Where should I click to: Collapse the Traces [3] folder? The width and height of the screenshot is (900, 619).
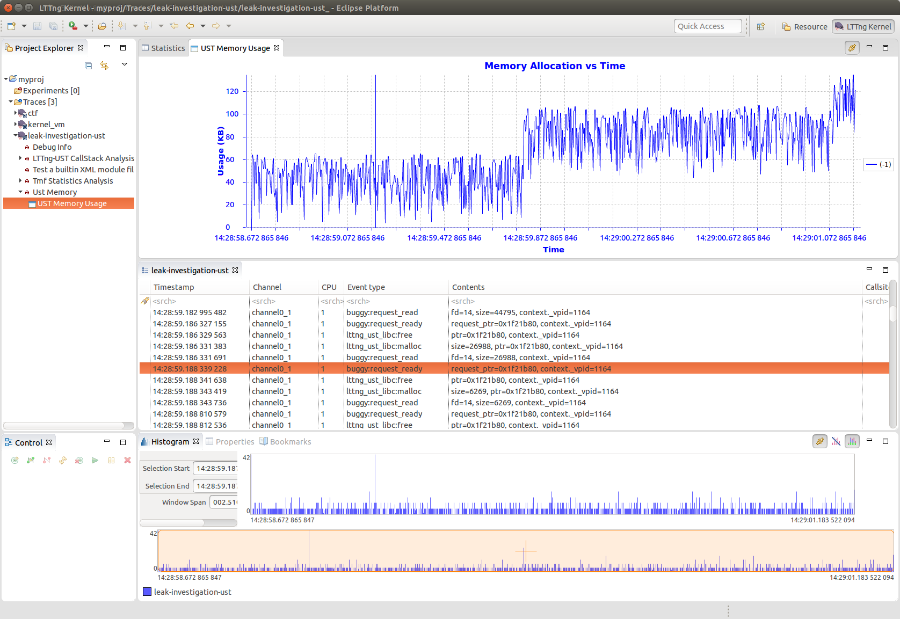11,101
